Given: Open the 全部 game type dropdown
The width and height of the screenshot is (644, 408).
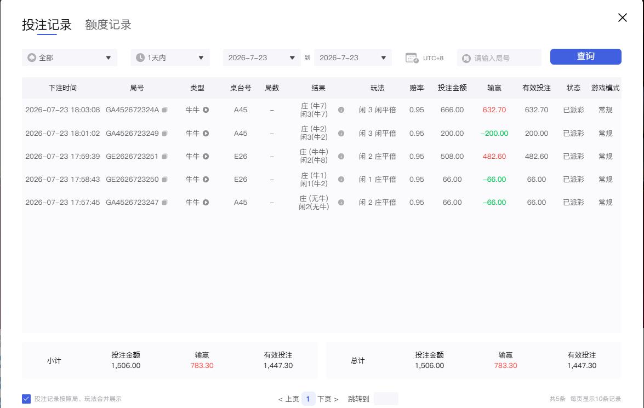Looking at the screenshot, I should point(70,58).
